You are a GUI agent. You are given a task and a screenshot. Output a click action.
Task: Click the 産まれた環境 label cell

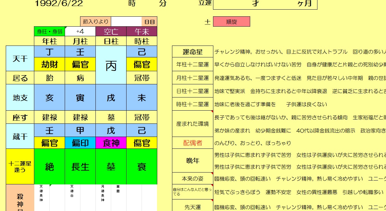[193, 124]
